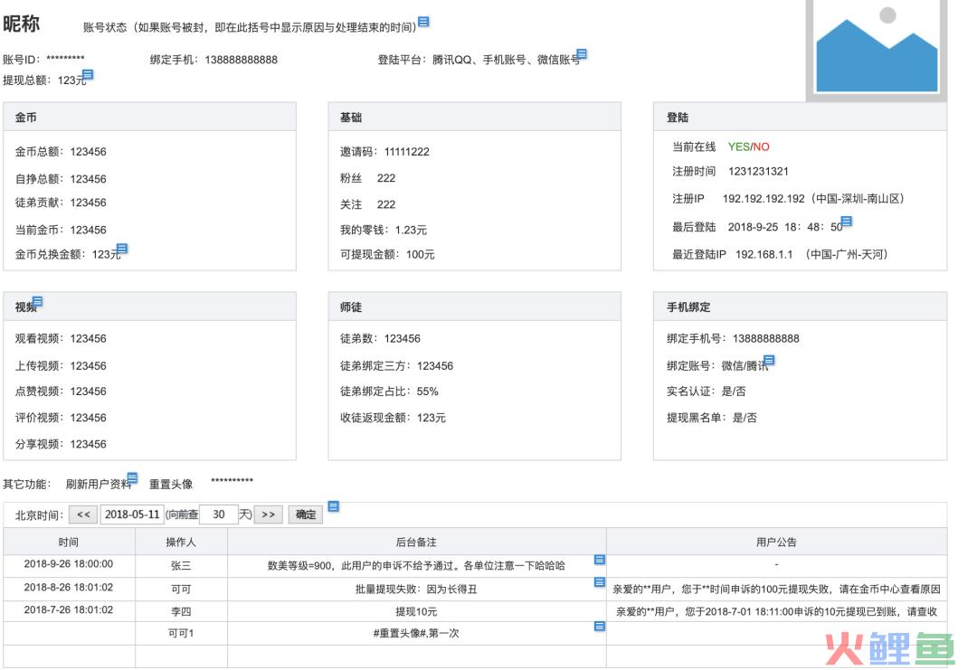Screen dimensions: 977x670
Task: Click note icon beside the 确定 button
Action: point(333,506)
